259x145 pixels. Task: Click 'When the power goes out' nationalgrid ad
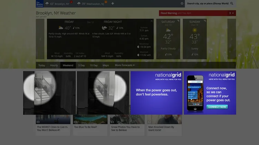coord(156,93)
